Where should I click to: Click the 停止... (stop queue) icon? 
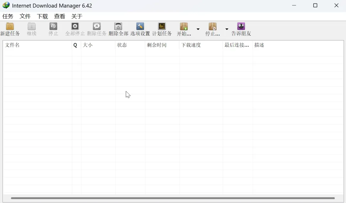click(x=212, y=27)
